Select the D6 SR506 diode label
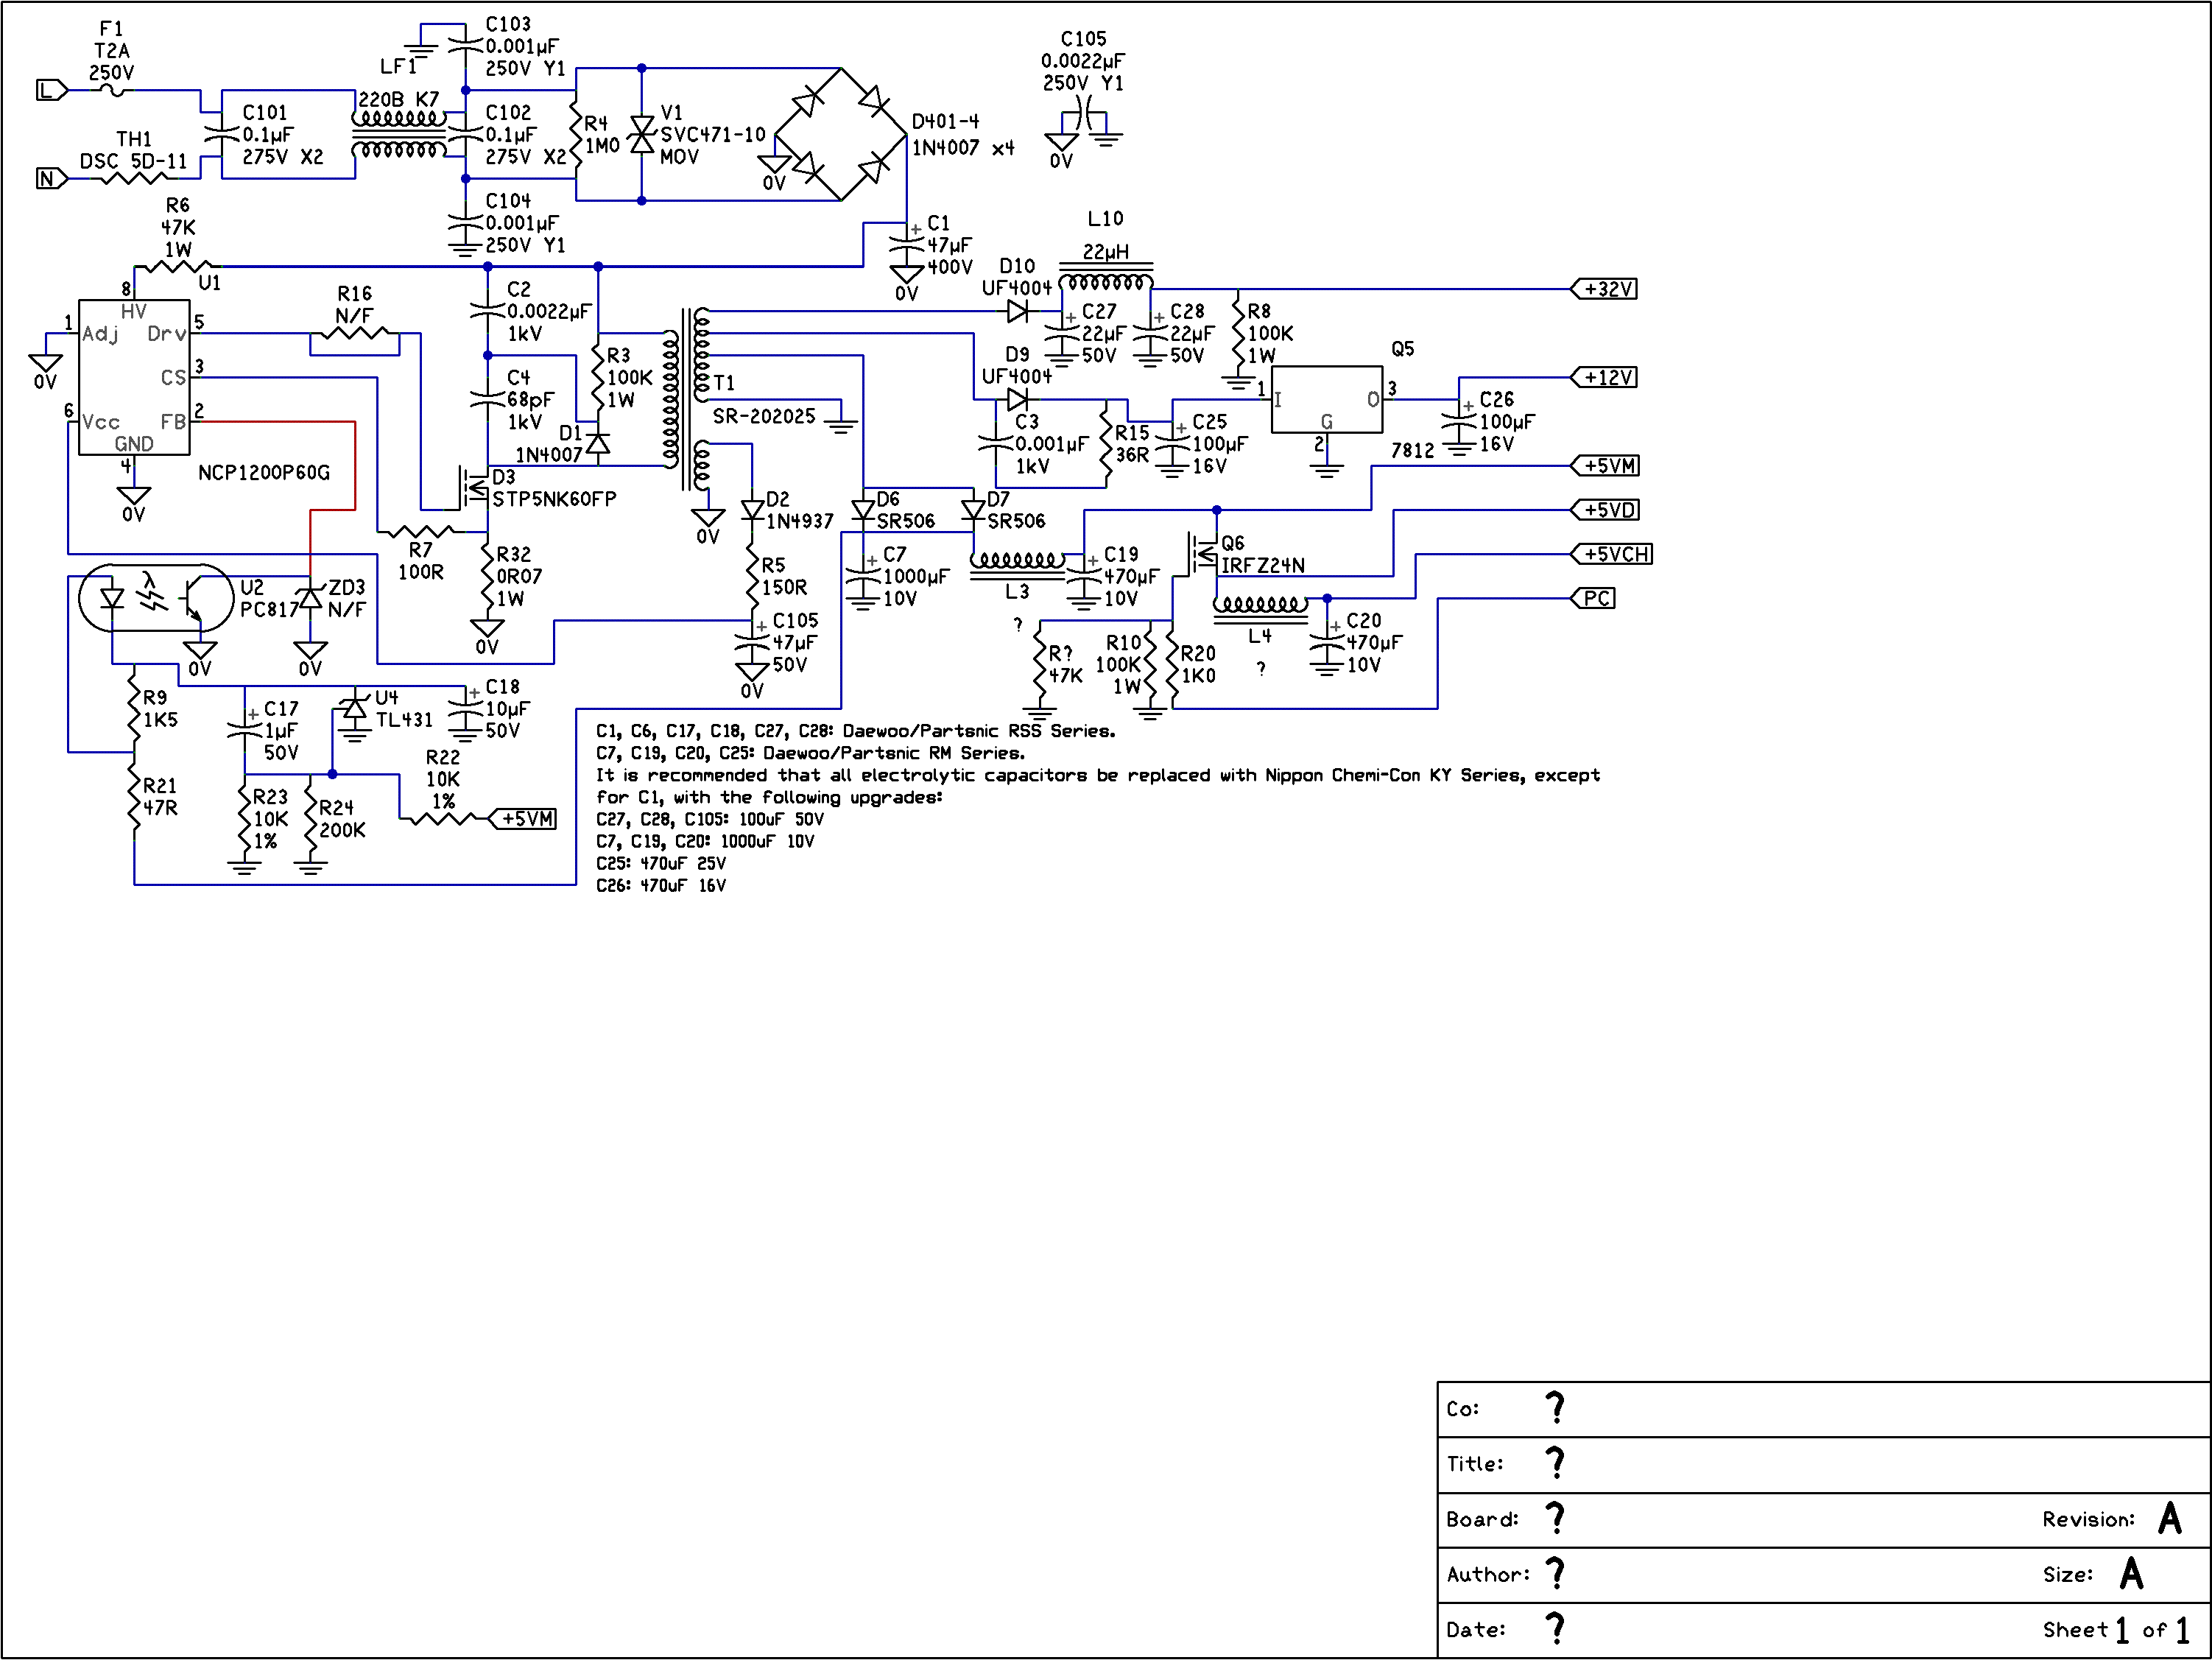The image size is (2212, 1660). 906,510
